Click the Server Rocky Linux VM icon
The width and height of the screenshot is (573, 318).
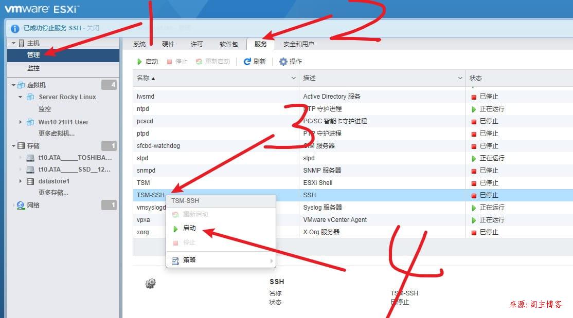click(30, 97)
